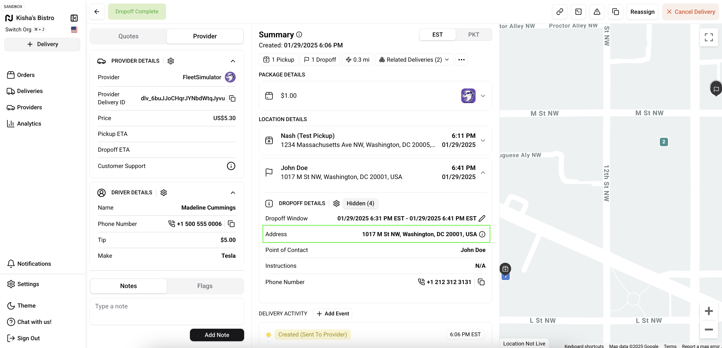This screenshot has width=722, height=348.
Task: Click the copy link icon in header
Action: pos(559,12)
